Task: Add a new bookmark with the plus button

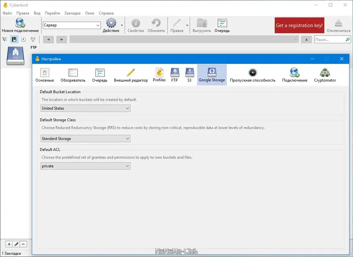Action: tap(9, 244)
